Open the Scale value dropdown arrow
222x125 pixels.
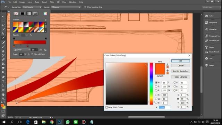pyautogui.click(x=25, y=54)
